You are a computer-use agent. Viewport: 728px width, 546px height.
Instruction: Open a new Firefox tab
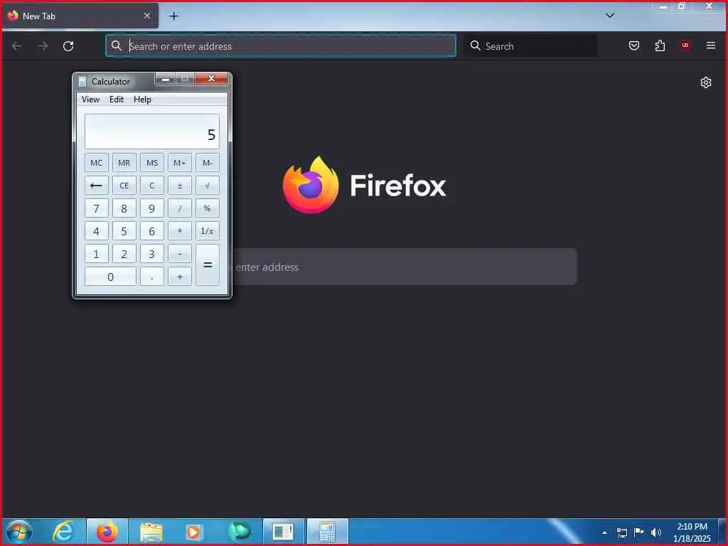coord(173,16)
